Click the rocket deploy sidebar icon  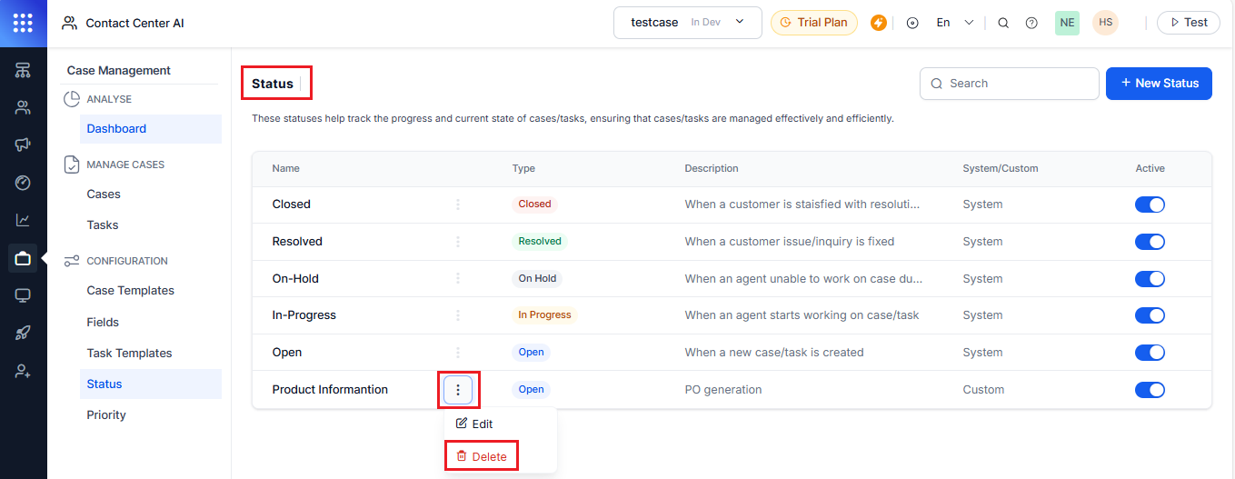[x=23, y=334]
